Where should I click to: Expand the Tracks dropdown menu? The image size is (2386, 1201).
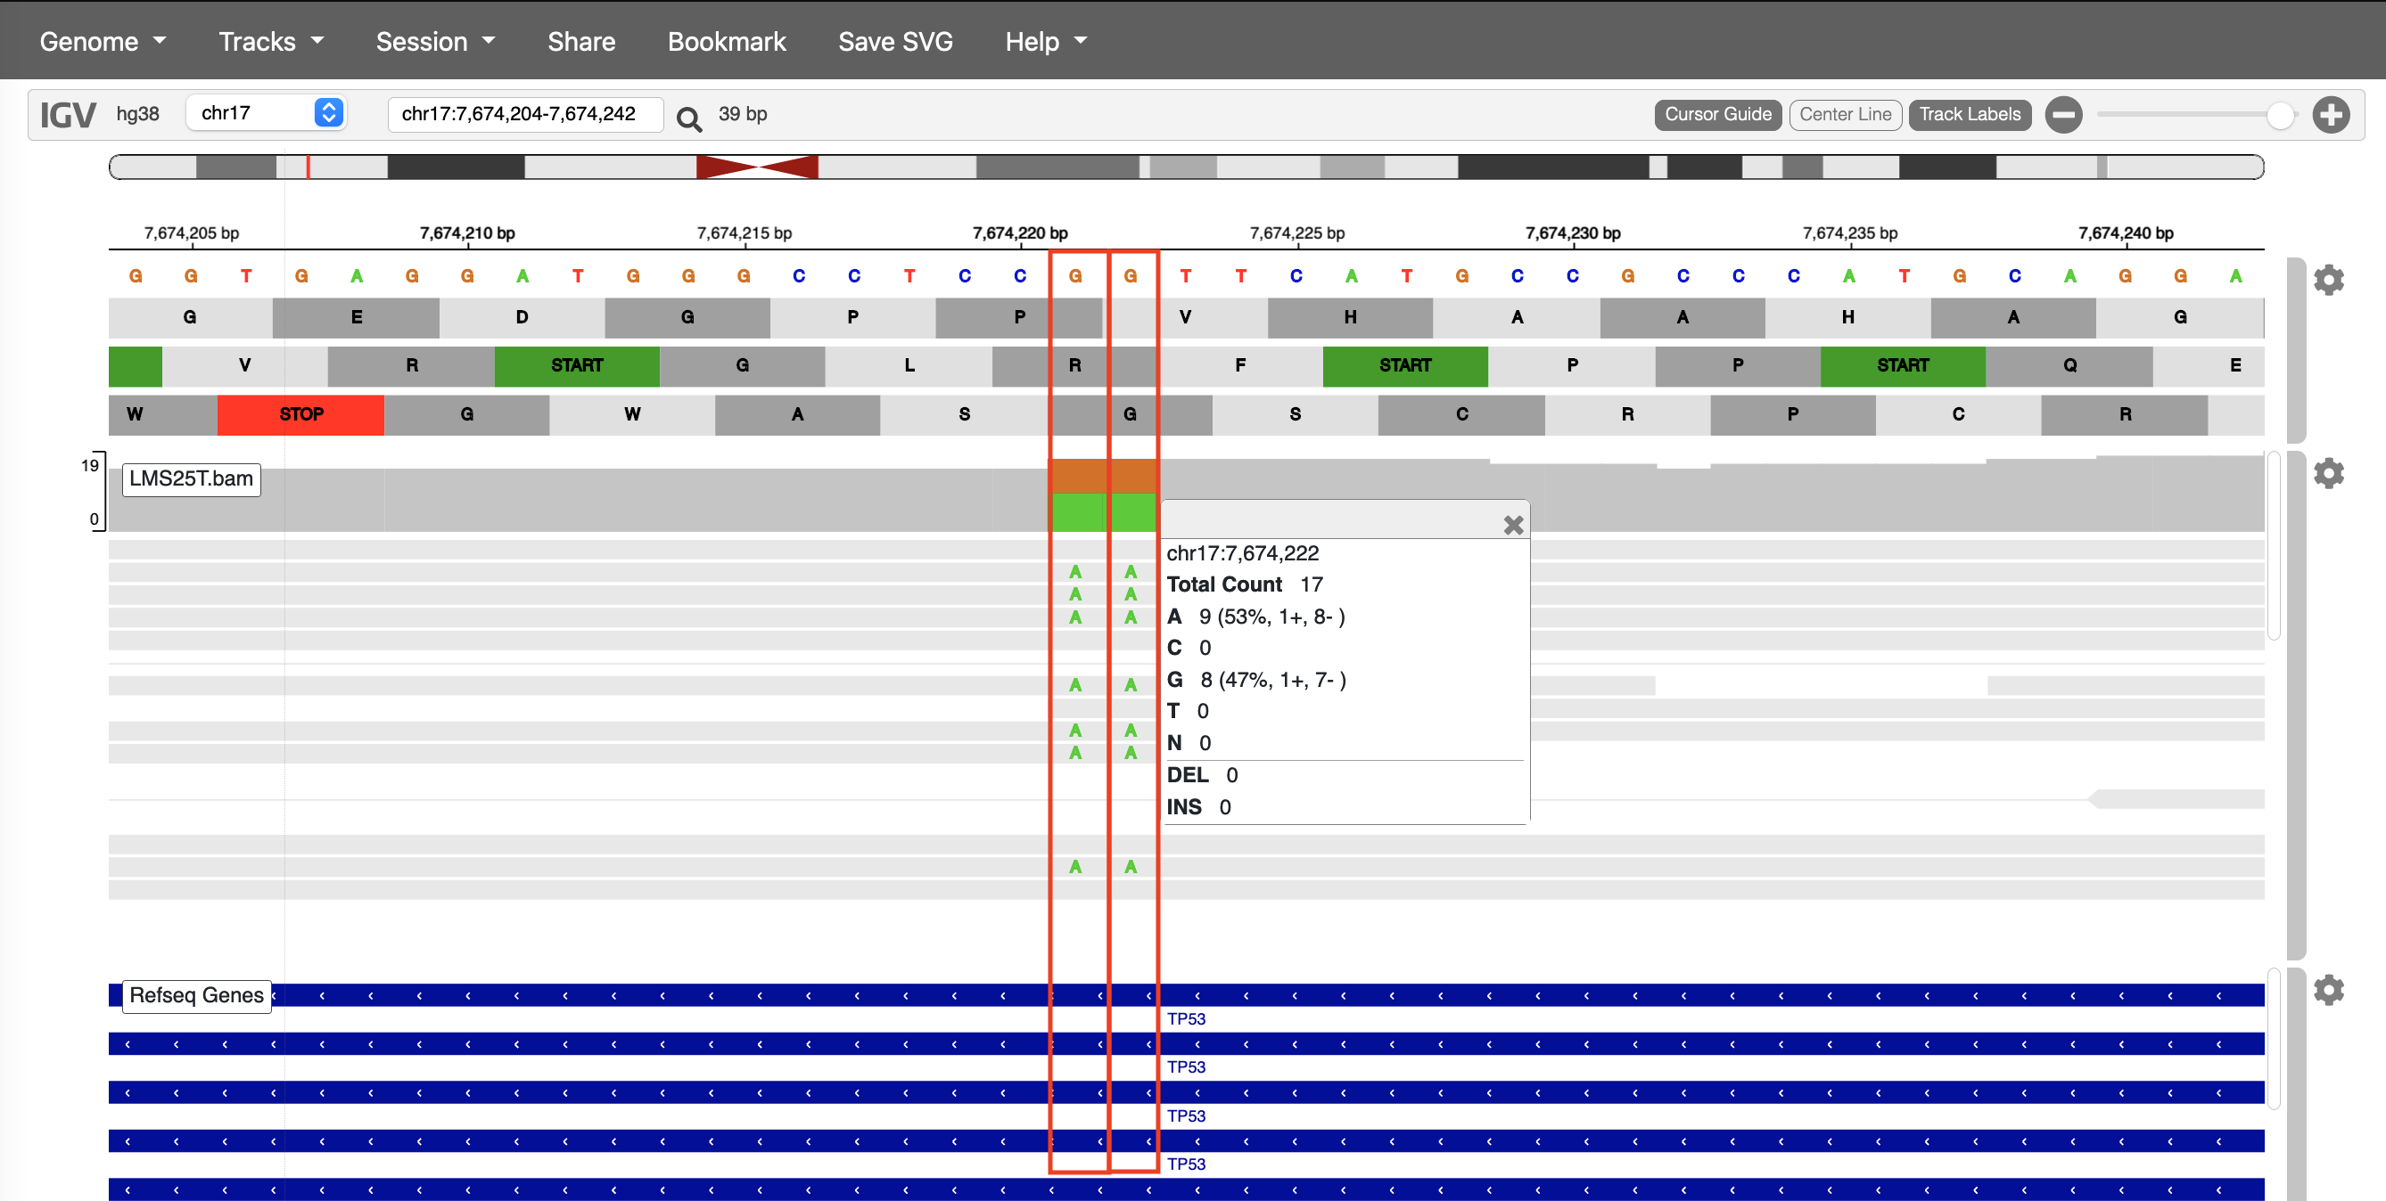pos(270,42)
